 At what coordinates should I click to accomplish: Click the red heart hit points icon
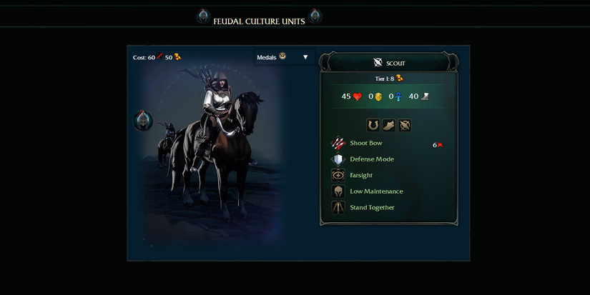pyautogui.click(x=357, y=96)
